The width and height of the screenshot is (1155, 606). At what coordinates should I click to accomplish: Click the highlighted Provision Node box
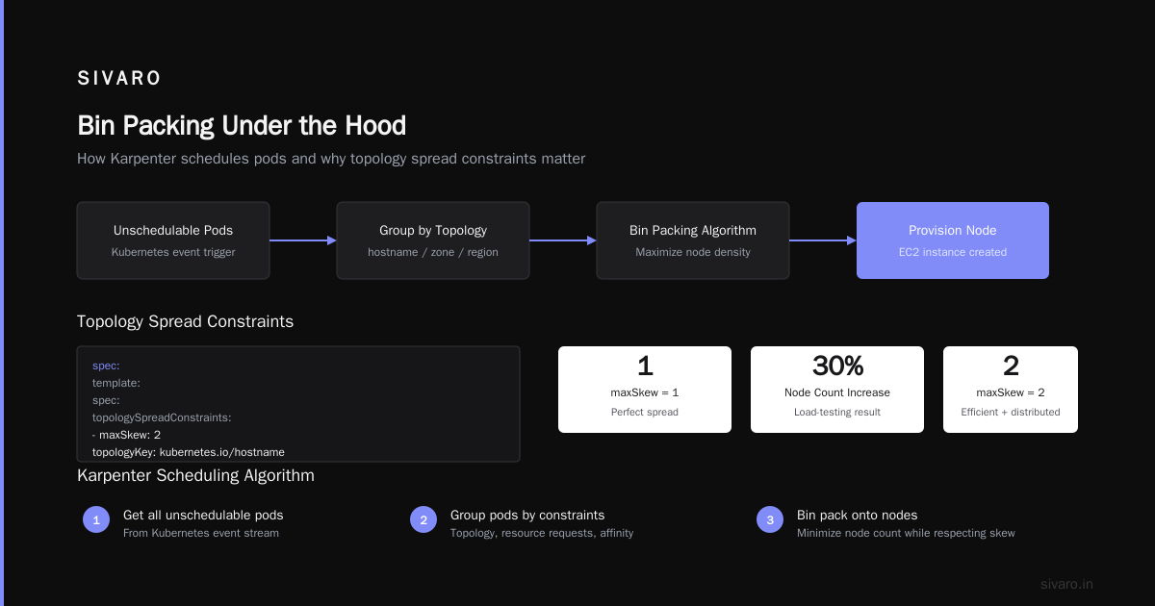(953, 240)
